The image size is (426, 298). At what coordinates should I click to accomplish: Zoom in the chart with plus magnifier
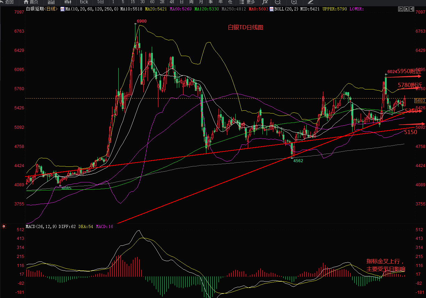coord(294,2)
